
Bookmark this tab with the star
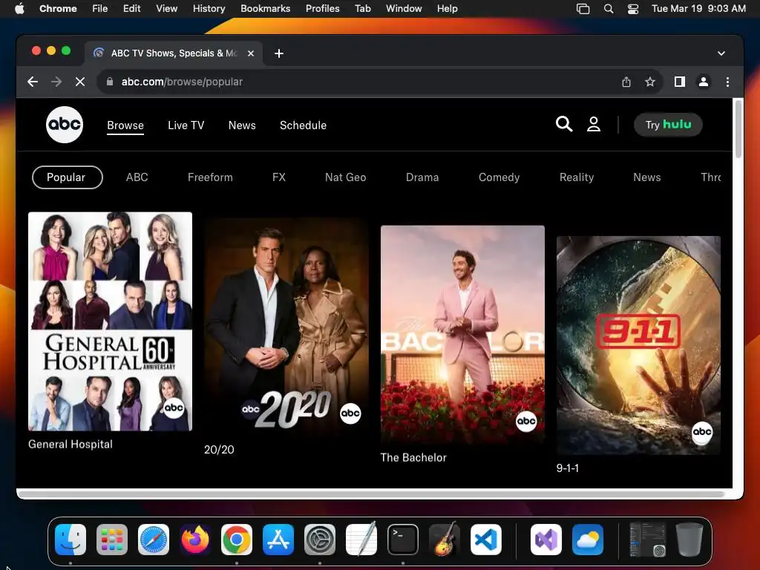pos(650,82)
